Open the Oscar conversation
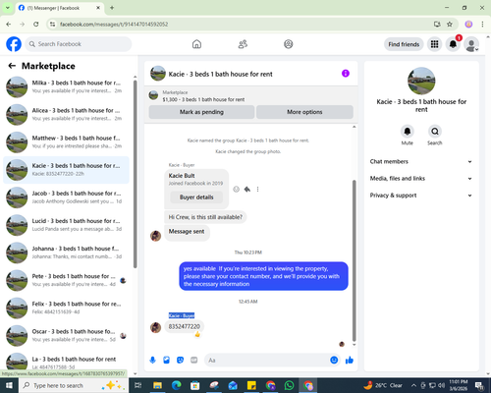Screen dimensions: 491x393 pos(66,336)
